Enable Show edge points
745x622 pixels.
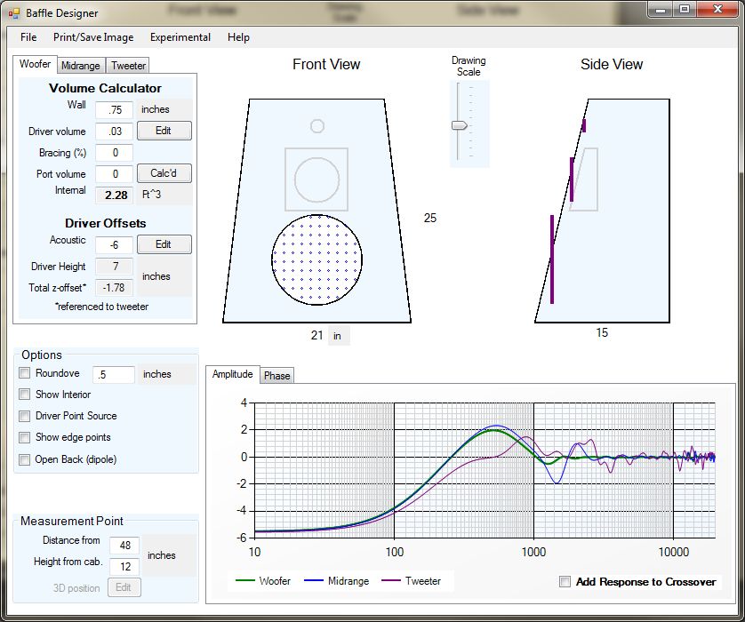pos(24,437)
